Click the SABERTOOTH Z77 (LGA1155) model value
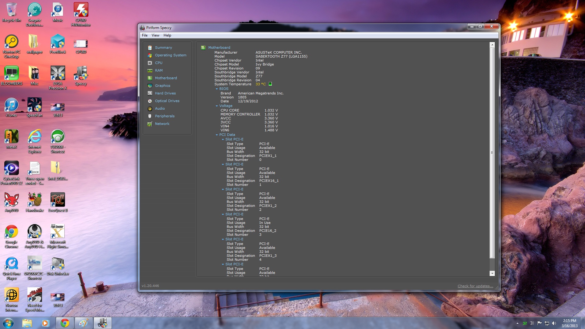 (281, 56)
